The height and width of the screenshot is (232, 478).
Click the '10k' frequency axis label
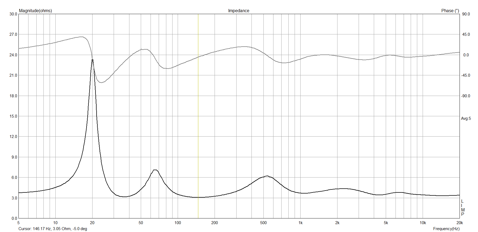point(423,223)
